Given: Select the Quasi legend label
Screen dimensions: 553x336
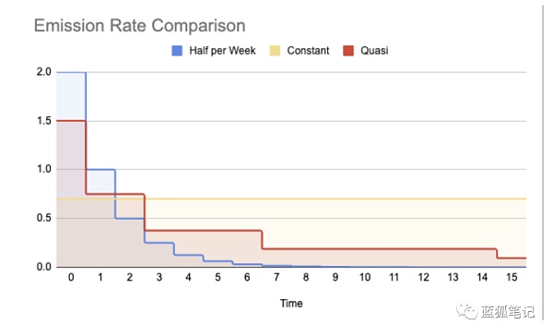Looking at the screenshot, I should coord(374,51).
